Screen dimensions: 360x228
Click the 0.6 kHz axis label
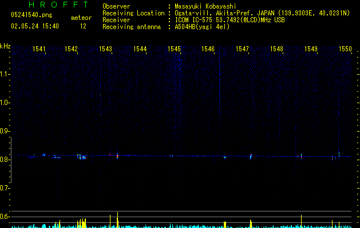pyautogui.click(x=5, y=217)
